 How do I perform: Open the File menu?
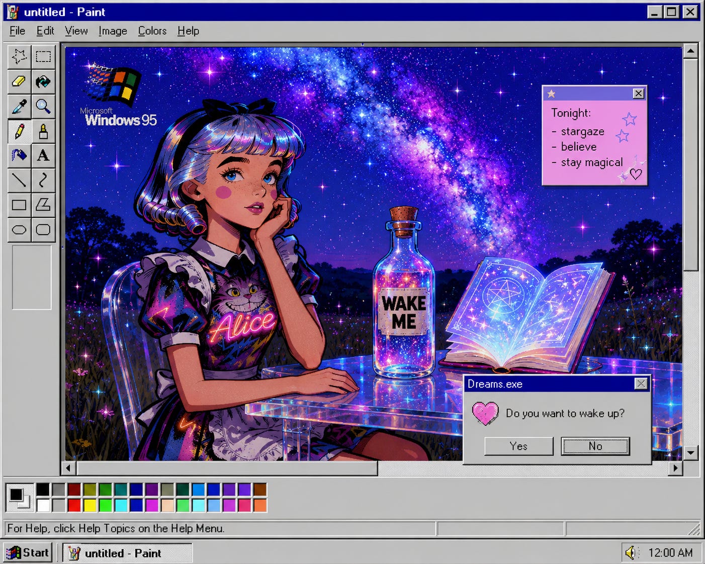[17, 31]
